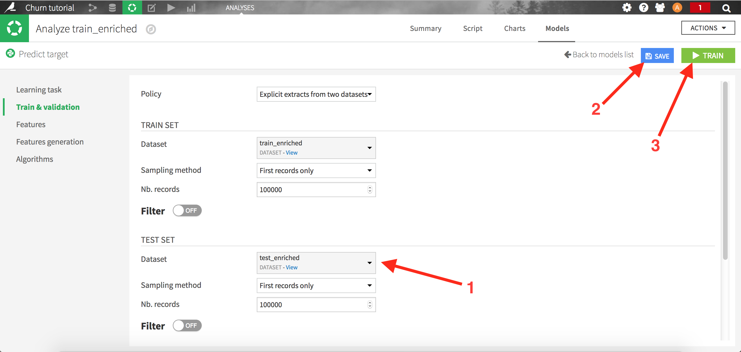The height and width of the screenshot is (352, 741).
Task: Open the Flow view
Action: pos(92,8)
